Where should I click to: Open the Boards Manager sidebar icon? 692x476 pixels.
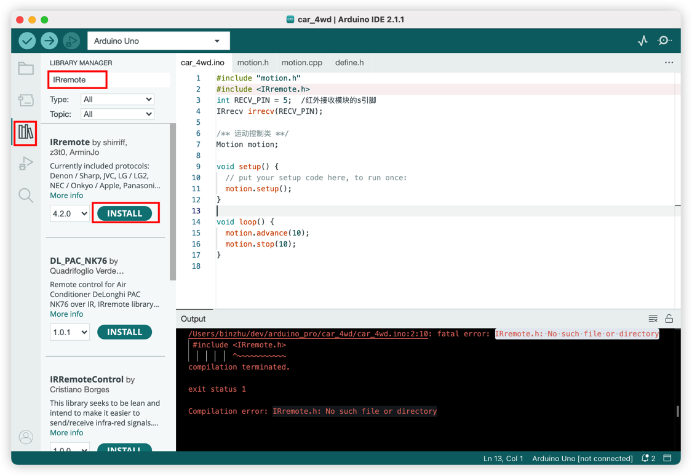(25, 100)
